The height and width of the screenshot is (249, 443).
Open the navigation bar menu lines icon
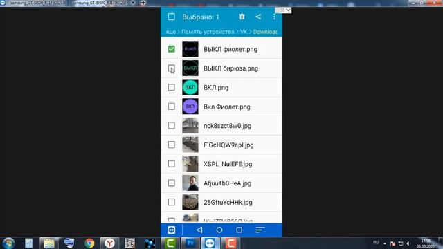pos(260,230)
